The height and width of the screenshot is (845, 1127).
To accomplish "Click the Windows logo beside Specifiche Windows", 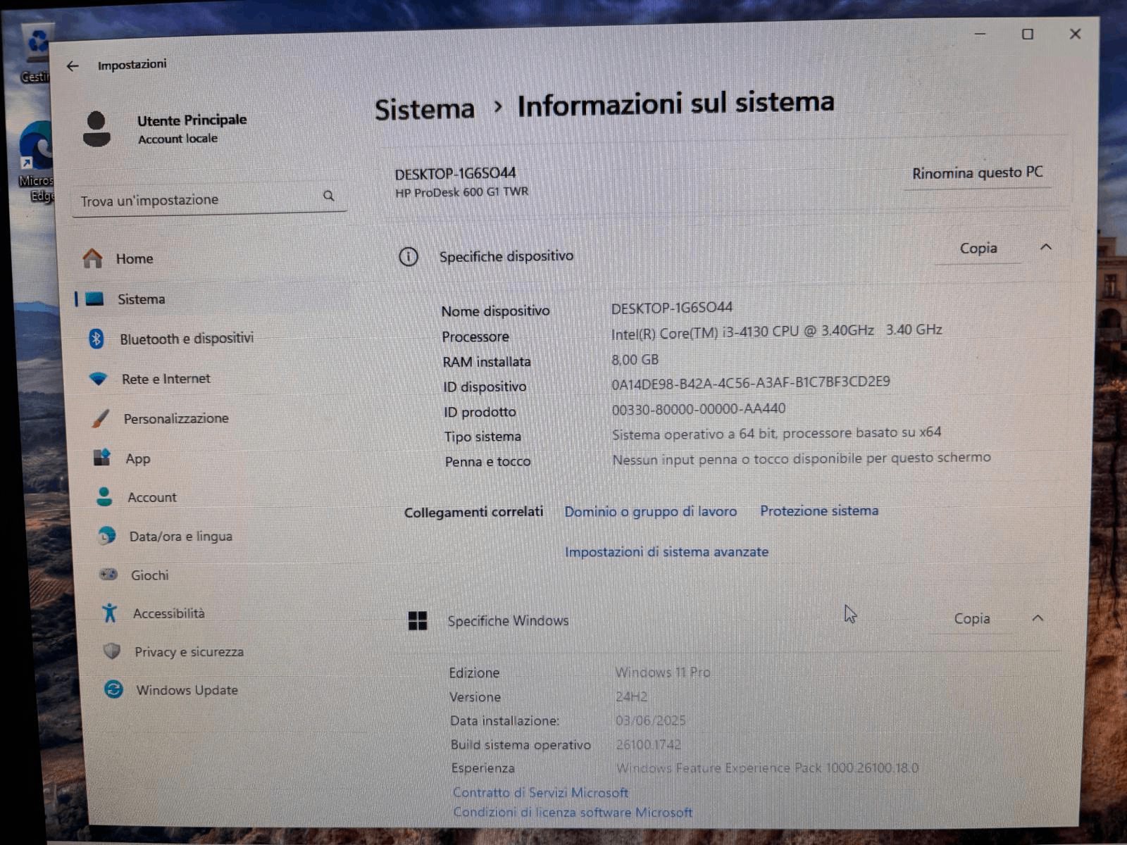I will (x=418, y=620).
